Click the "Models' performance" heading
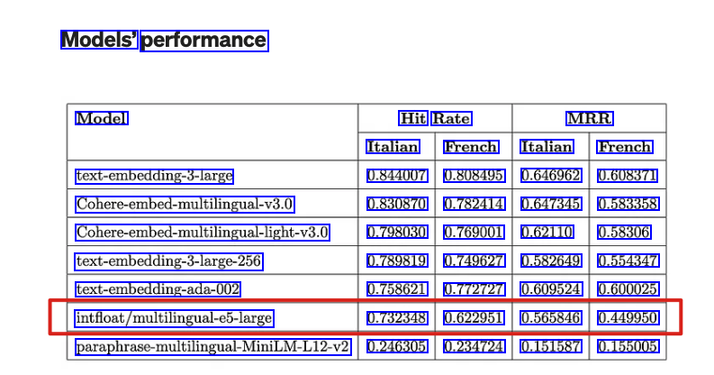 (x=164, y=41)
